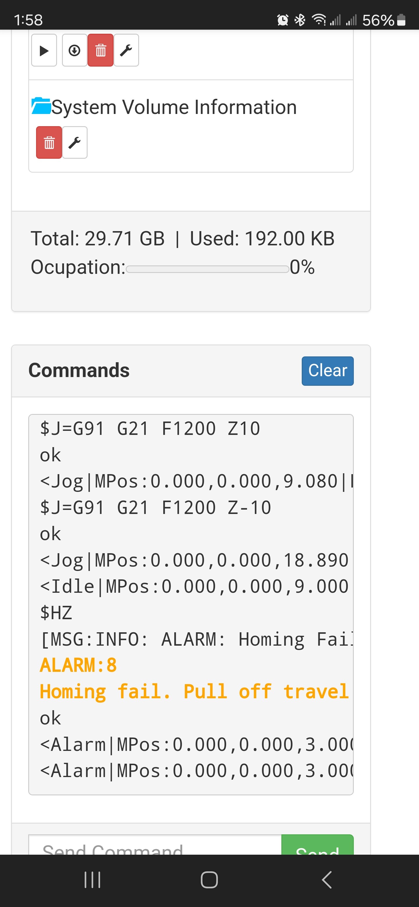The height and width of the screenshot is (907, 419).
Task: Delete the file with the top trash icon
Action: (x=100, y=50)
